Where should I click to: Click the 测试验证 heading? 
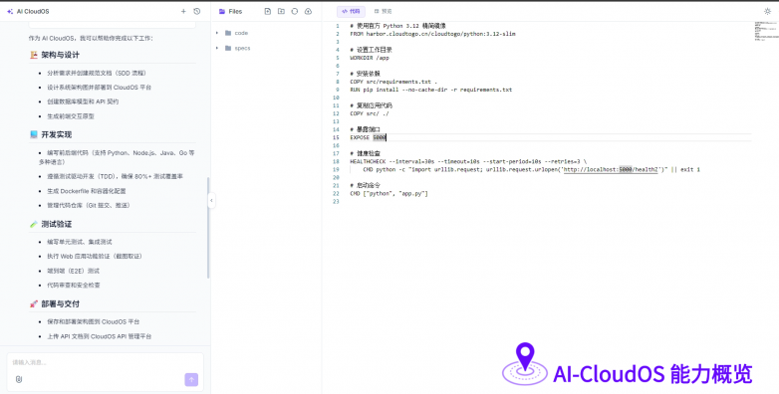pos(56,224)
